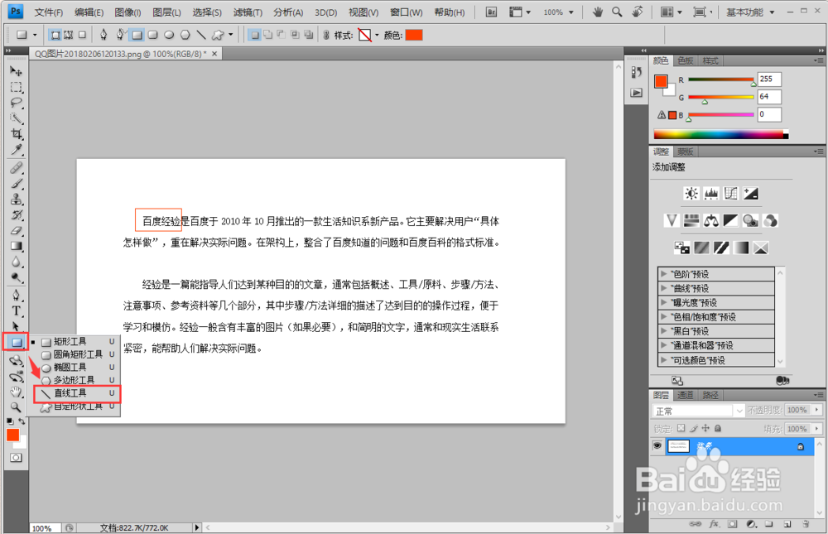Open the 滤镜(T) menu
828x534 pixels.
point(248,12)
